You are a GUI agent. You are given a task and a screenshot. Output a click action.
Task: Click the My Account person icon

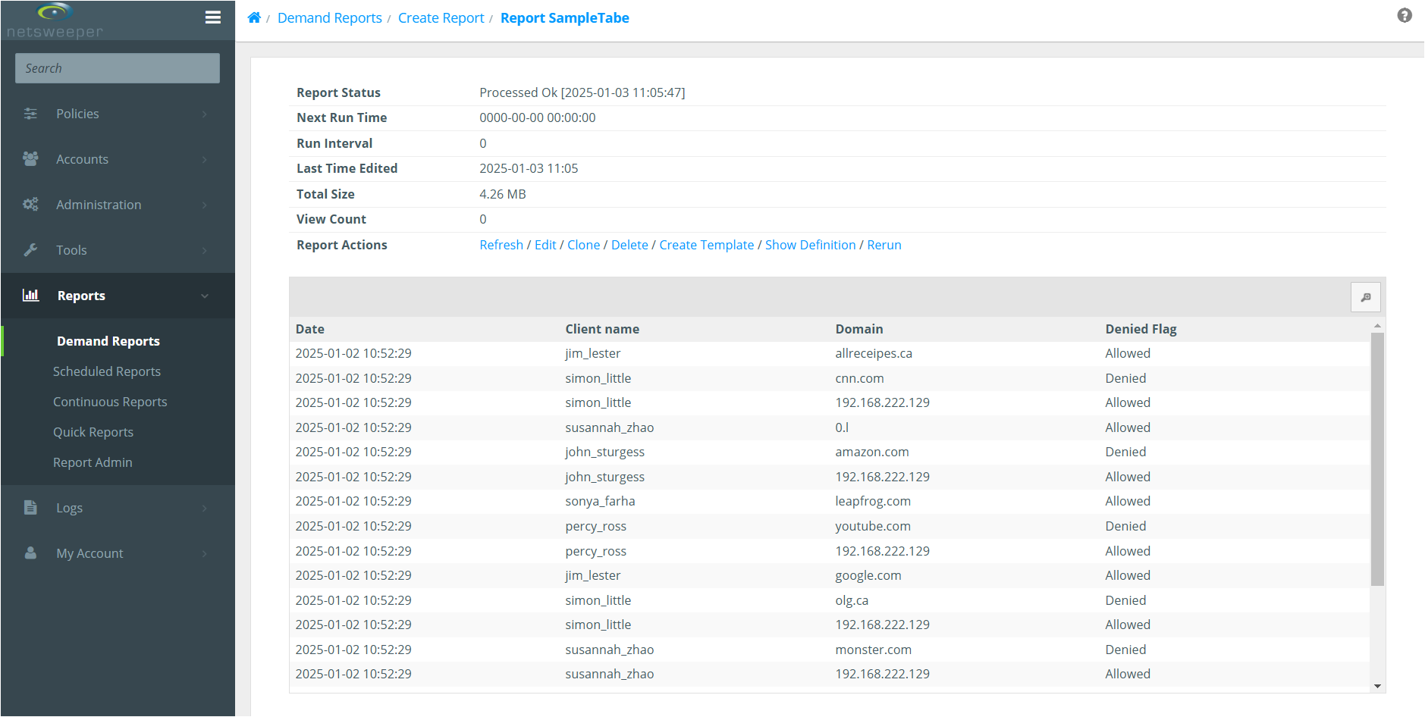point(30,553)
